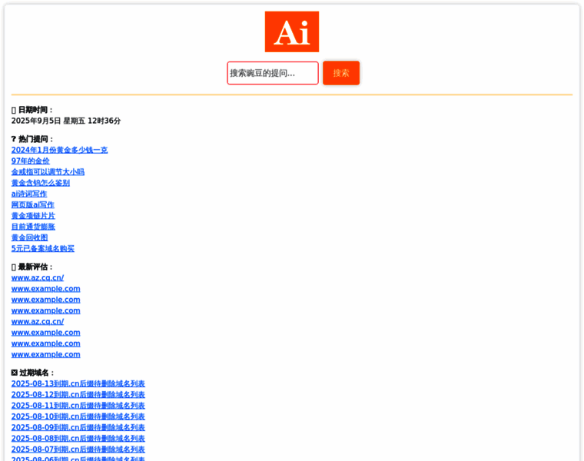Open the 97年的金价 link
This screenshot has width=584, height=461.
coord(30,161)
